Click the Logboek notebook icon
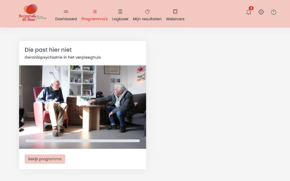The width and height of the screenshot is (290, 181). point(120,12)
